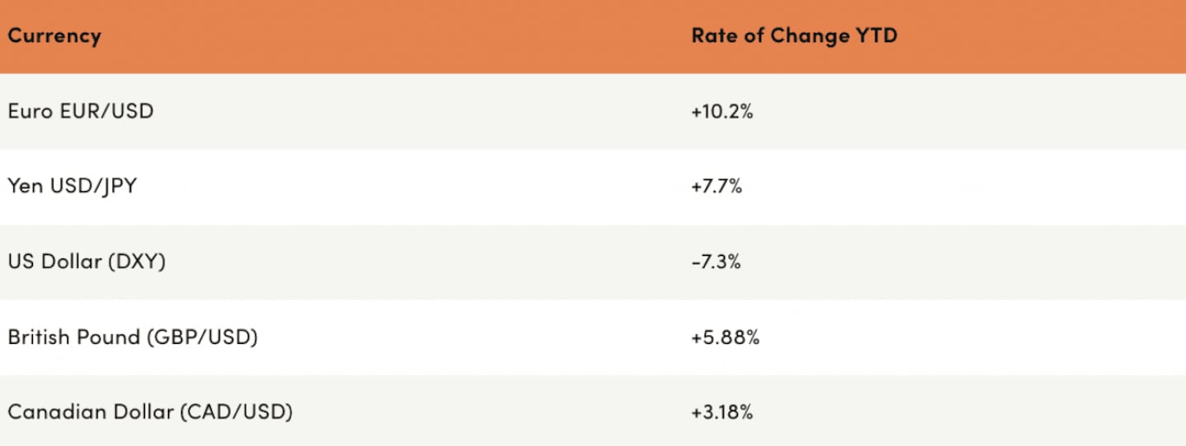
Task: Click the EUR/USD pair label
Action: pos(106,111)
